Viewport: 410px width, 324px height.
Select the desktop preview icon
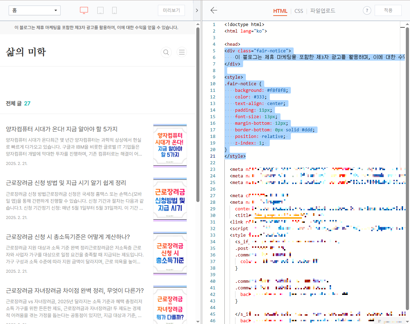(84, 10)
